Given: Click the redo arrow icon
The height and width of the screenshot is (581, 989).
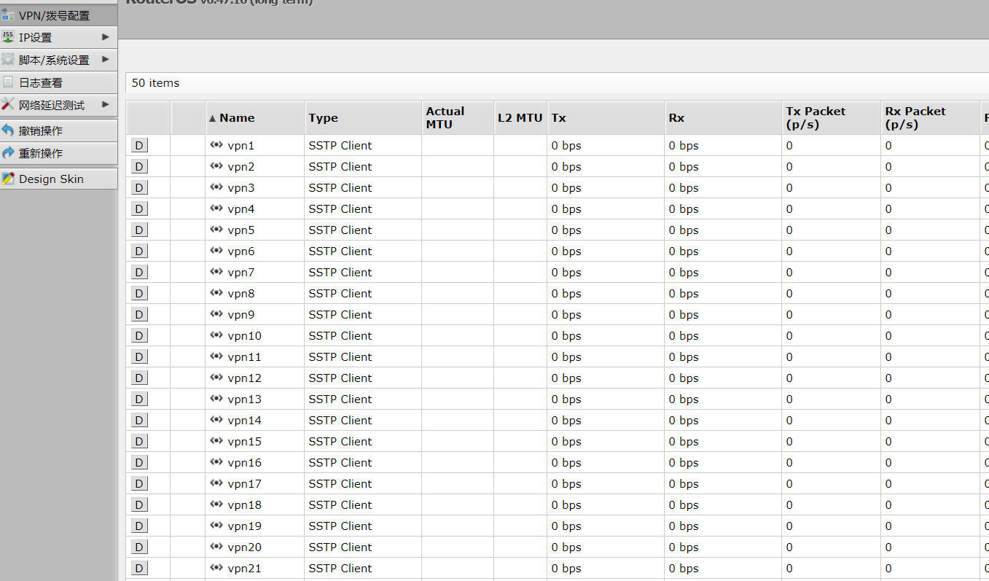Looking at the screenshot, I should [8, 152].
